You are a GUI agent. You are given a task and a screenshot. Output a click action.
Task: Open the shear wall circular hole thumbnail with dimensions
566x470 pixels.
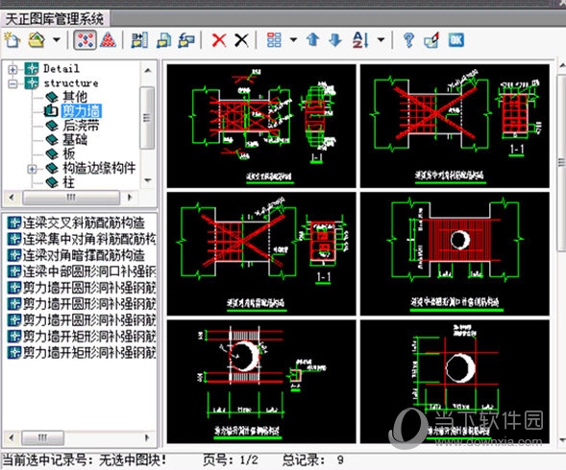pos(261,382)
